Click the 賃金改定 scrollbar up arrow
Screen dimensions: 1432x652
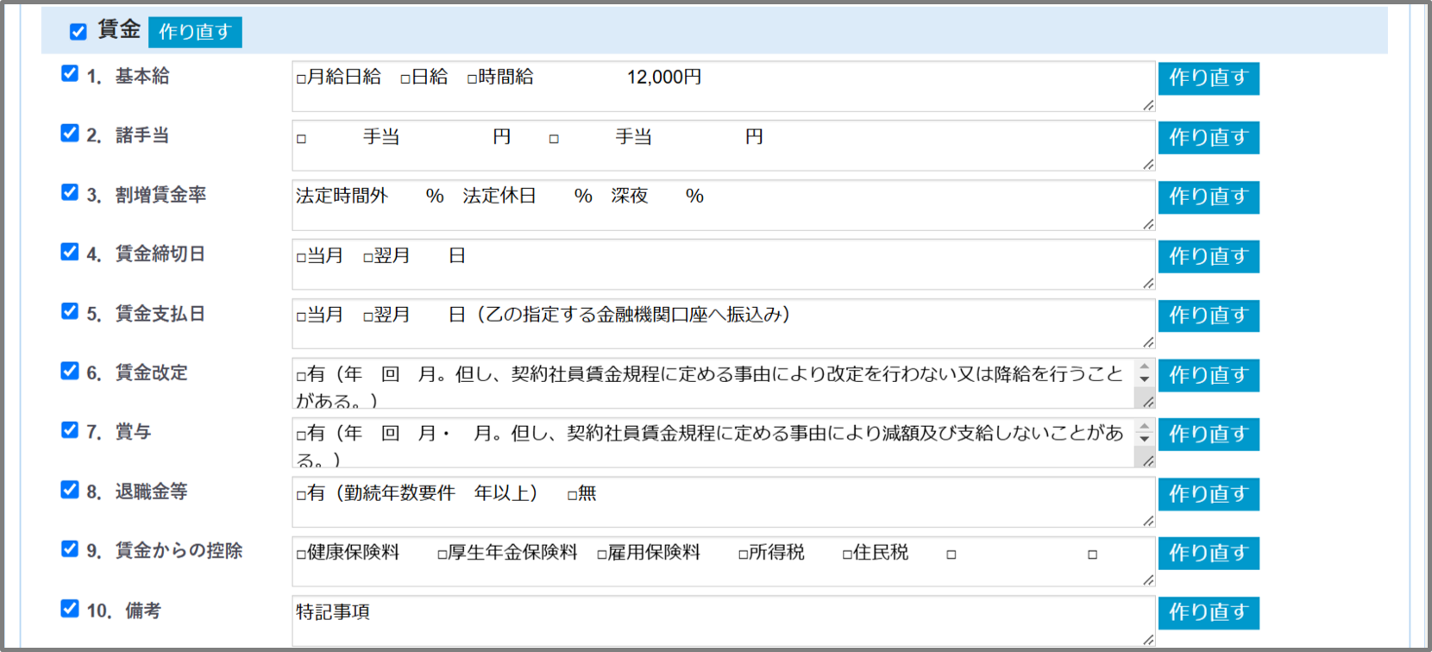tap(1145, 367)
